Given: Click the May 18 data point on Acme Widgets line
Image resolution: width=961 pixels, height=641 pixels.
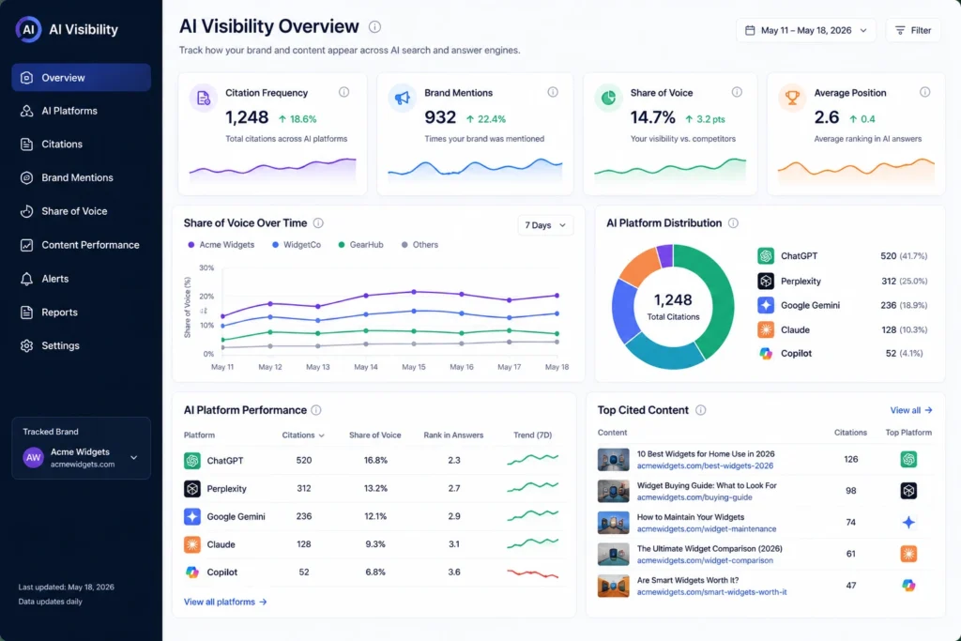Looking at the screenshot, I should coord(557,296).
